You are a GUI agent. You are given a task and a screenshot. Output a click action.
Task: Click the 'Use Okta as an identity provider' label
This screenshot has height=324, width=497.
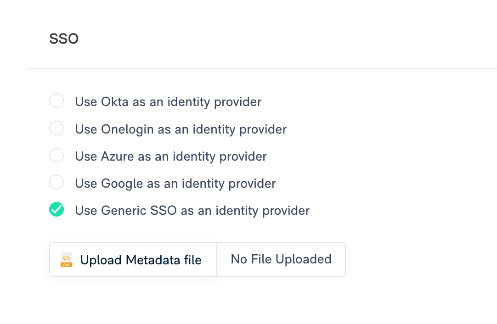coord(168,101)
